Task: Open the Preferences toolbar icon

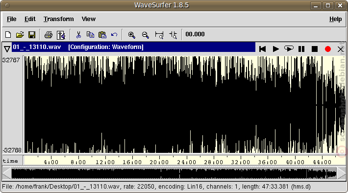Action: (x=61, y=35)
